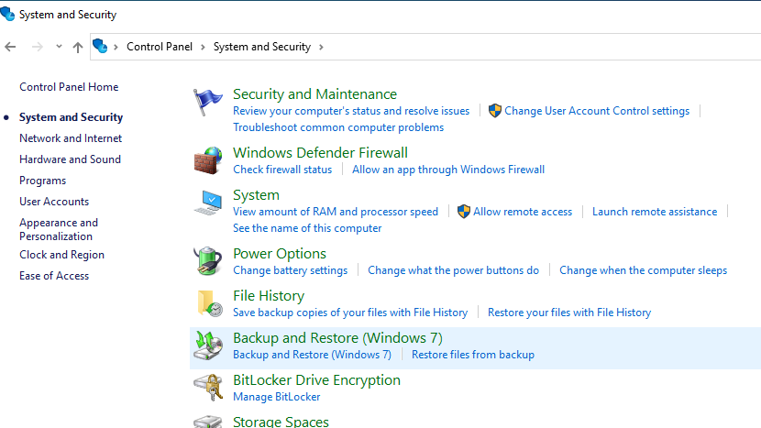Click the Security and Maintenance flag icon
The image size is (761, 428).
[208, 102]
